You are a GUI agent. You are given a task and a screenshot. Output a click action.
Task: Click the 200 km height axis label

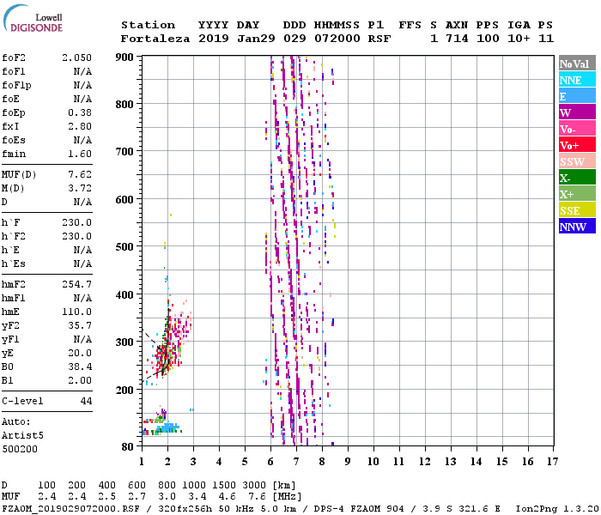(124, 391)
